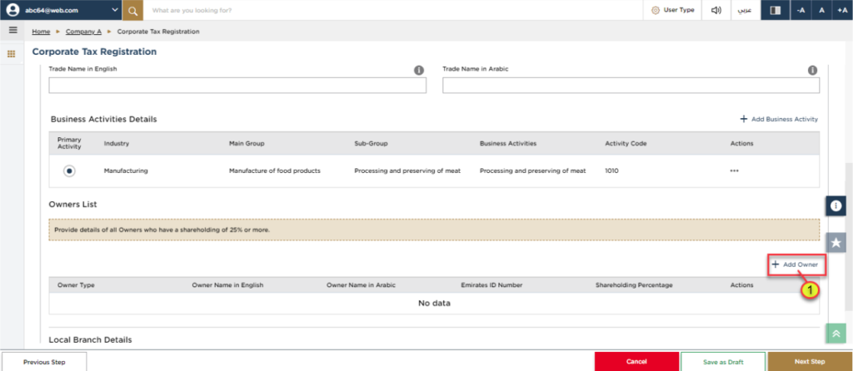Viewport: 853px width, 371px height.
Task: Click inside Trade Name in English field
Action: click(237, 86)
